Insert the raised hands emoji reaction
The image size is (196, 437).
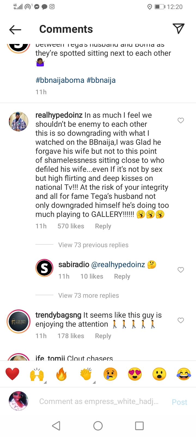coord(37,374)
